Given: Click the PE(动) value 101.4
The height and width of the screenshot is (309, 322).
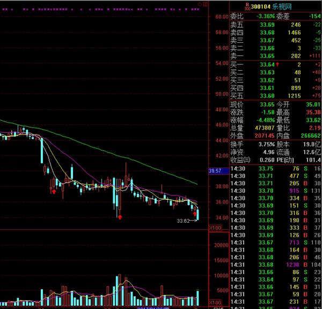Looking at the screenshot, I should [x=313, y=160].
